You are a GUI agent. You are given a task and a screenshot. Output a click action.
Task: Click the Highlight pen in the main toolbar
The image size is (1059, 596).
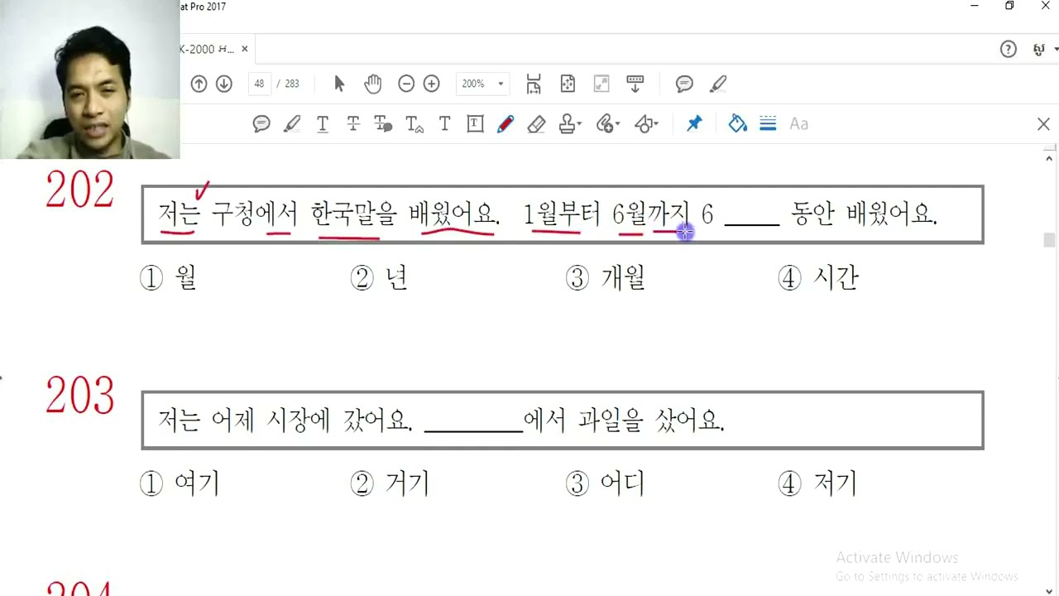pyautogui.click(x=718, y=84)
